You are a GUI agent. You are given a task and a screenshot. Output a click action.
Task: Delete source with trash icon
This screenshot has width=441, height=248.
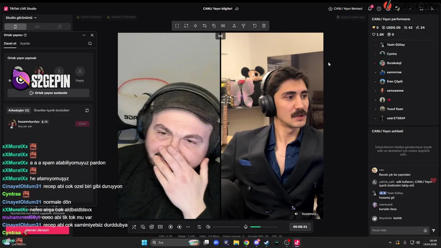264,26
